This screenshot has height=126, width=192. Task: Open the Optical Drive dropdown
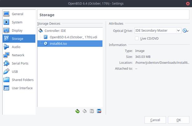point(157,31)
